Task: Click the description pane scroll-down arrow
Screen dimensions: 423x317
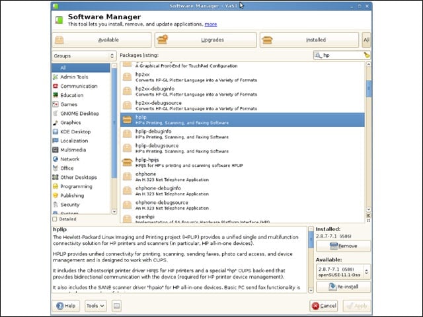Action: pos(311,291)
